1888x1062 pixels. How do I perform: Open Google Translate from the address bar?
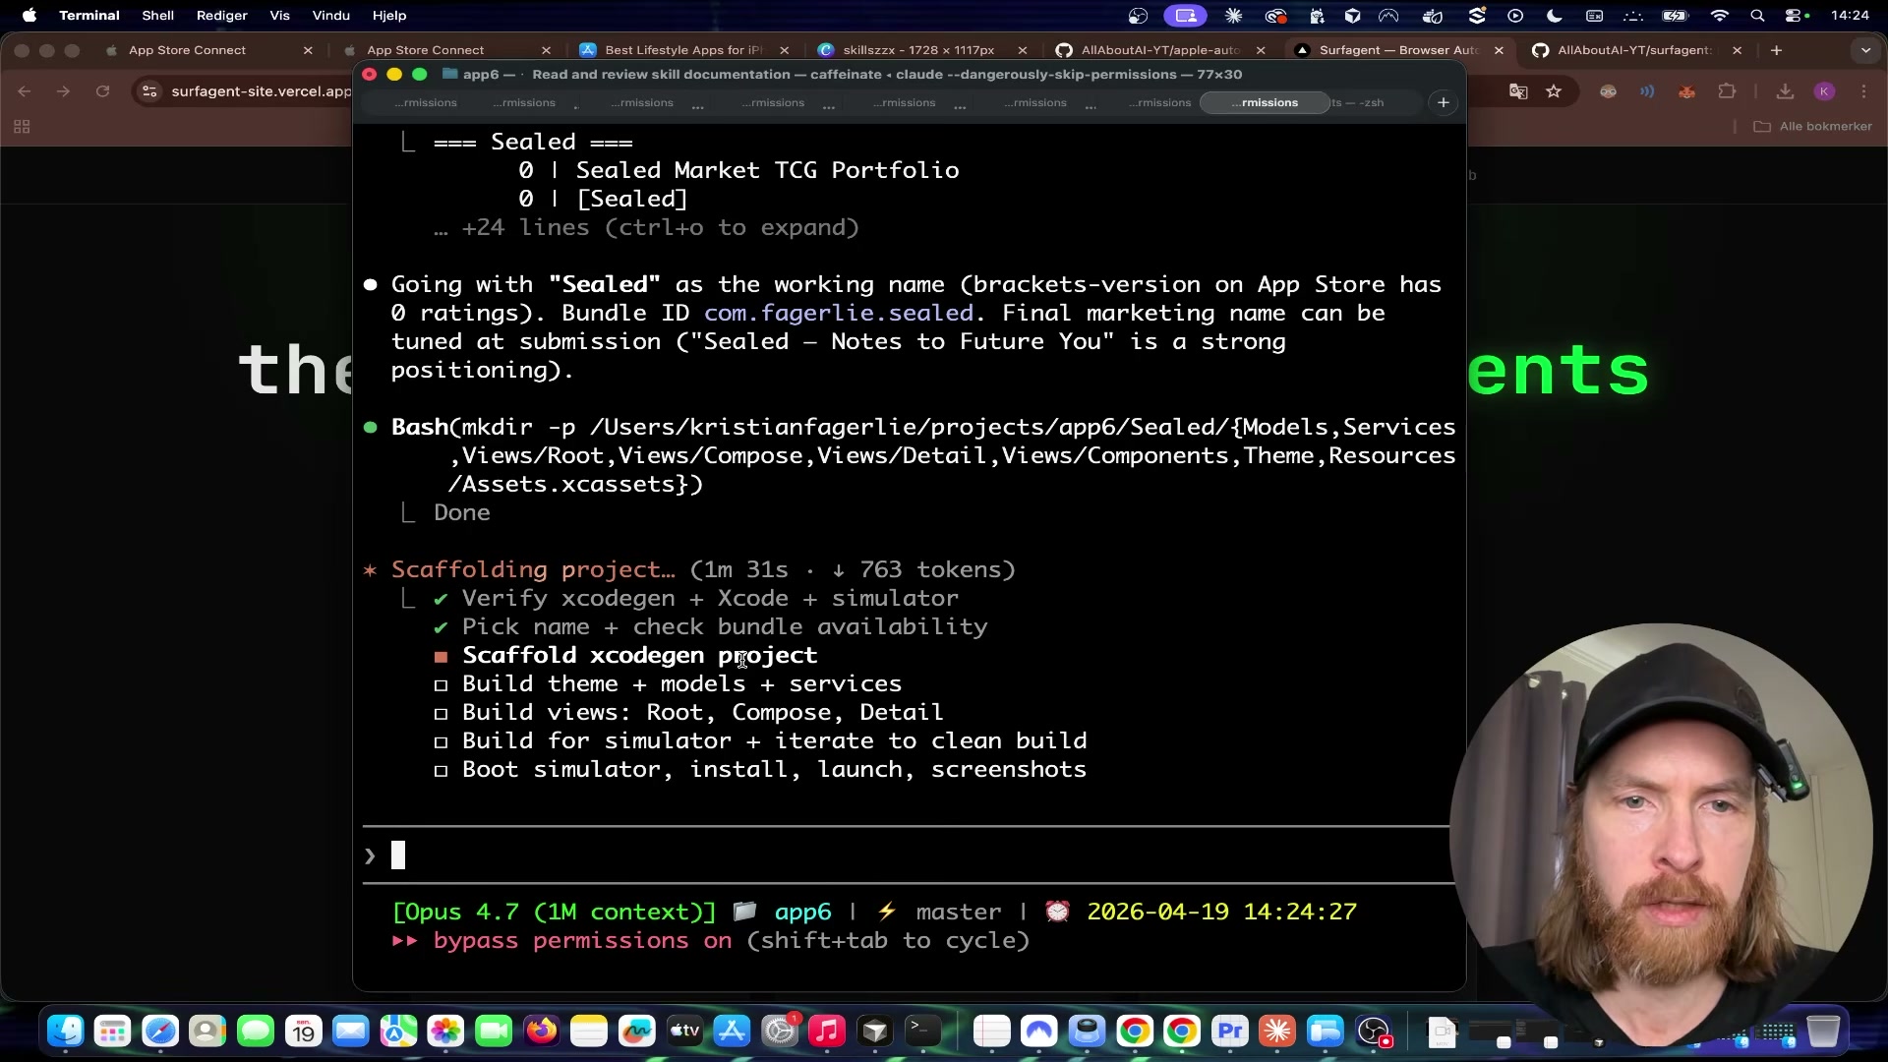pyautogui.click(x=1518, y=90)
